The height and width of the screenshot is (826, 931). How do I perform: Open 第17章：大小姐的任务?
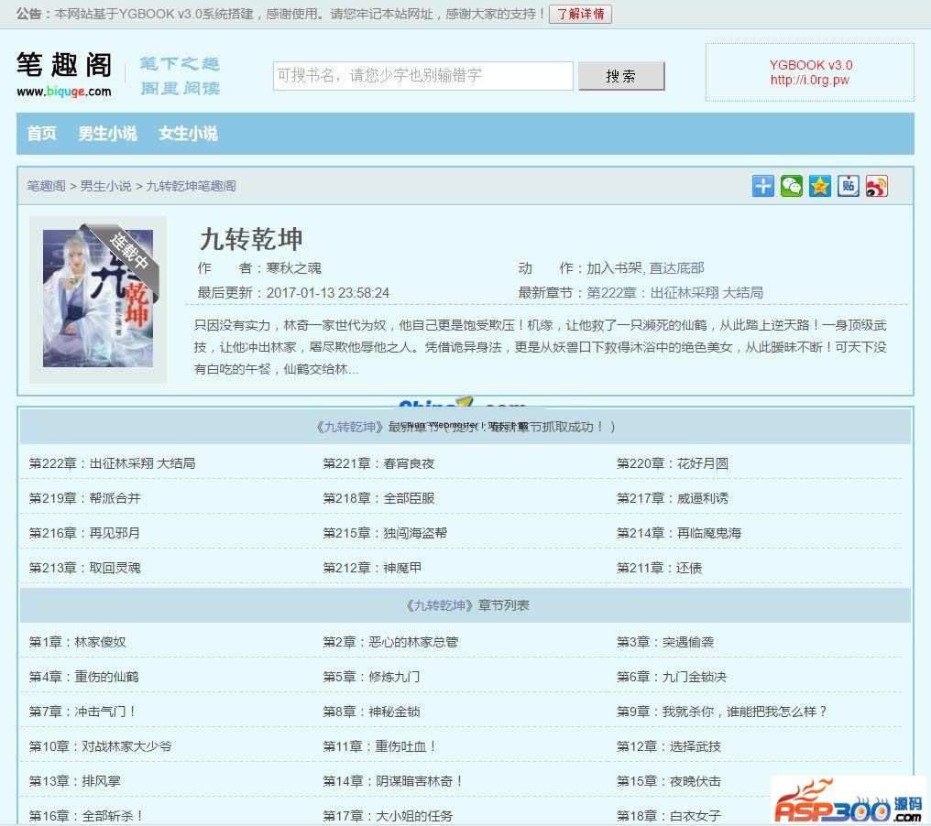pos(387,816)
